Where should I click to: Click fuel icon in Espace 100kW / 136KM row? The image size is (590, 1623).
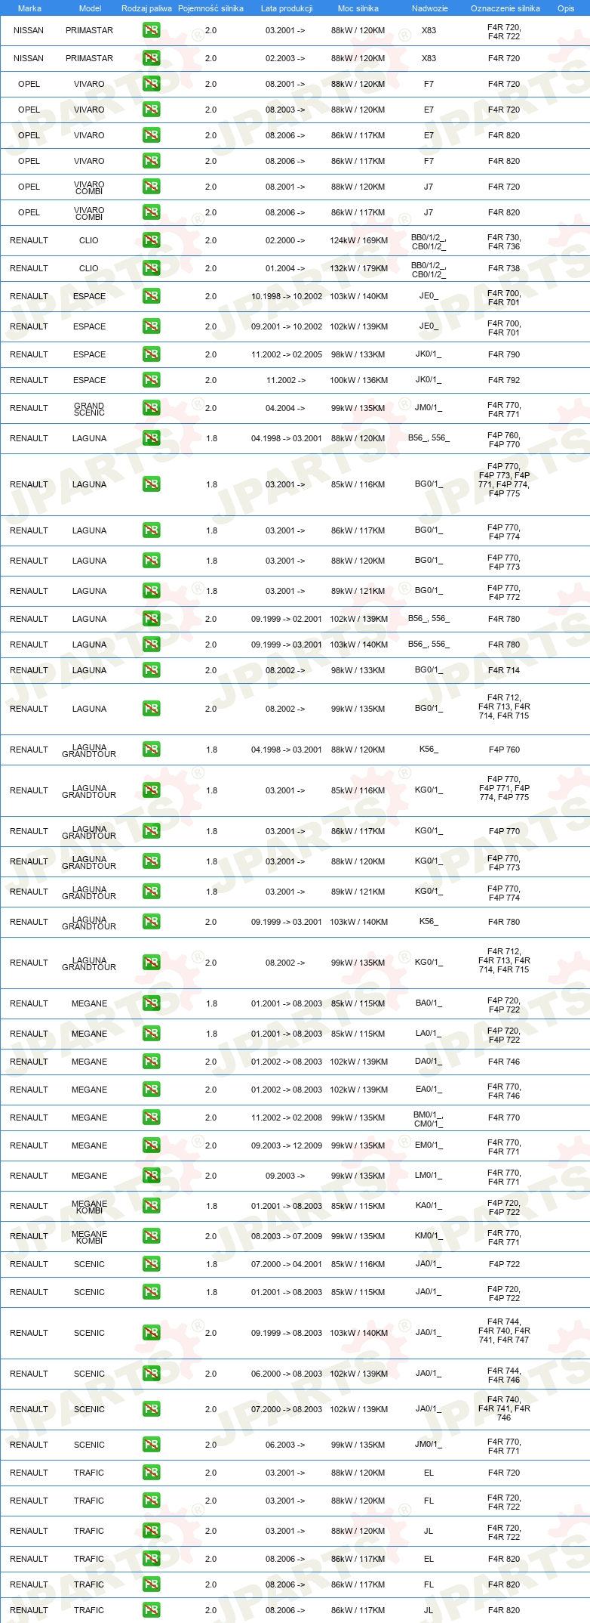point(151,380)
